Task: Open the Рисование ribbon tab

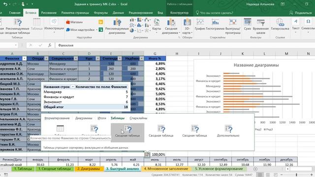Action: pyautogui.click(x=49, y=13)
